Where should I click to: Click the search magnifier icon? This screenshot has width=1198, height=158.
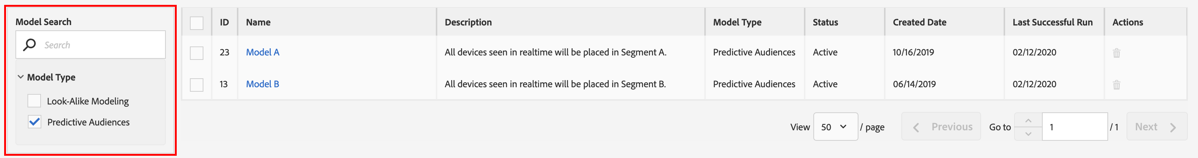[x=30, y=45]
